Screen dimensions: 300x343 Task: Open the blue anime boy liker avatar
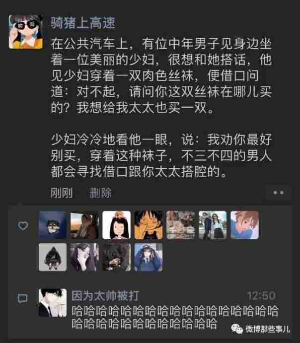tap(245, 225)
